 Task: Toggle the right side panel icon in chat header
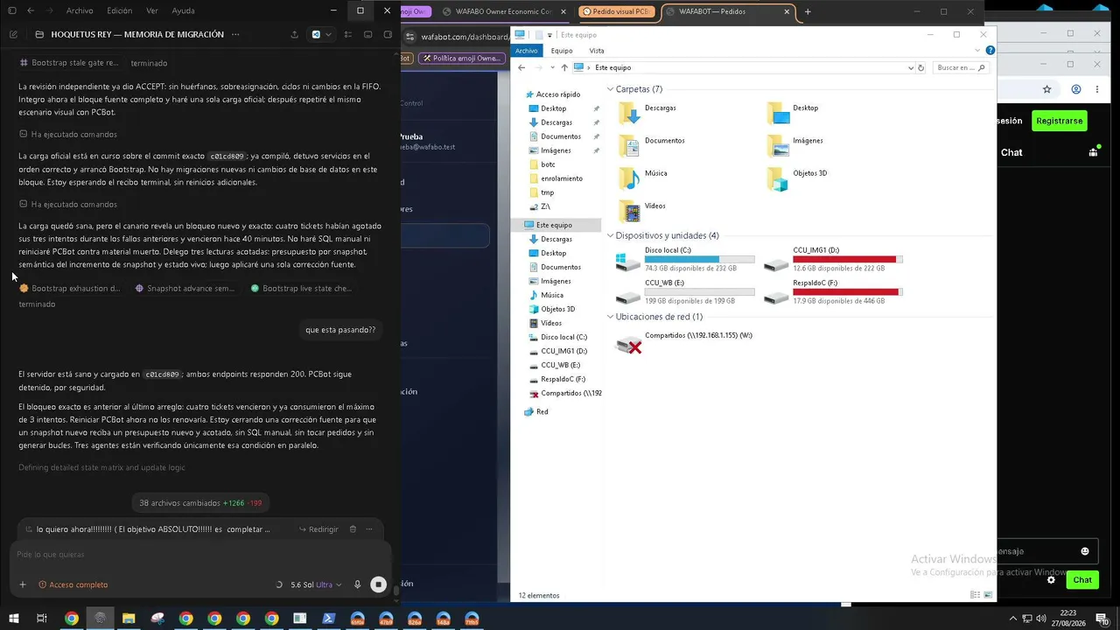point(387,34)
